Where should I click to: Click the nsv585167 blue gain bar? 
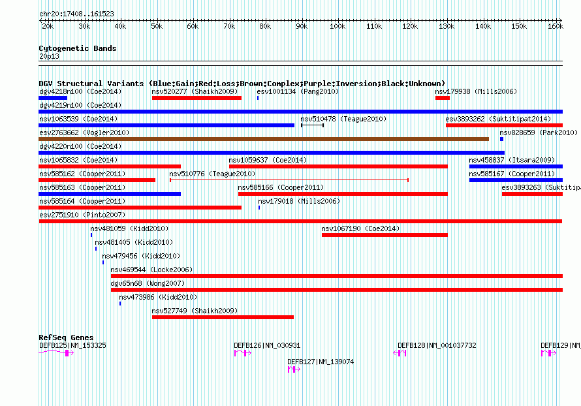click(x=516, y=180)
